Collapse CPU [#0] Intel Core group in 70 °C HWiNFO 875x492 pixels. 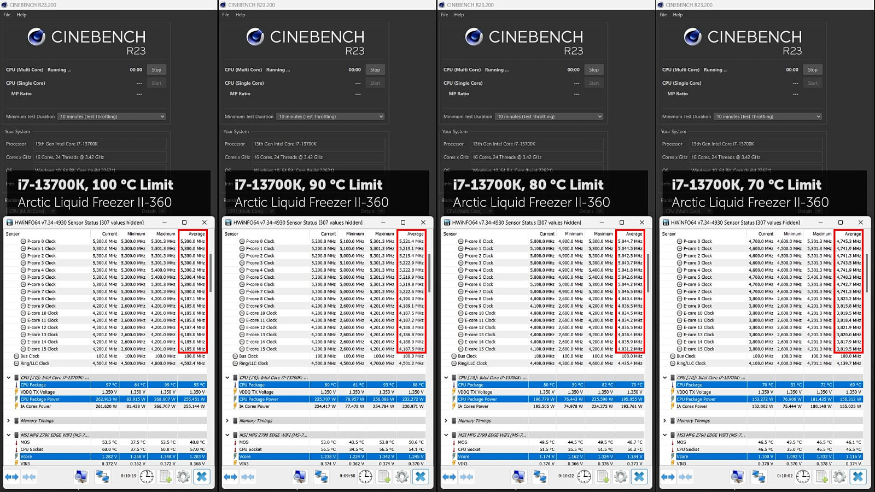(x=665, y=377)
